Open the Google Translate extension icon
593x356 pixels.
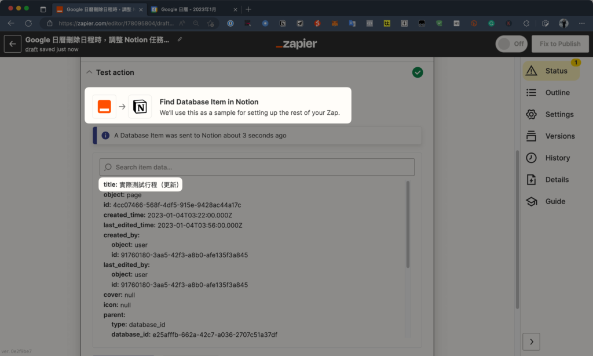[352, 23]
